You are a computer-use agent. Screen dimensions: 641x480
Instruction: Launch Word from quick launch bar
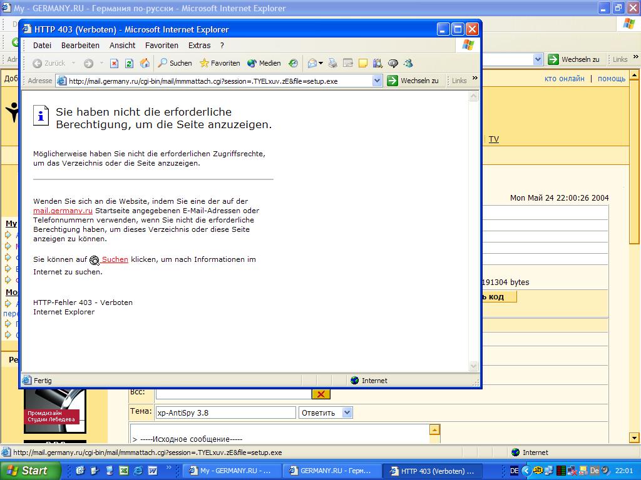[x=153, y=471]
